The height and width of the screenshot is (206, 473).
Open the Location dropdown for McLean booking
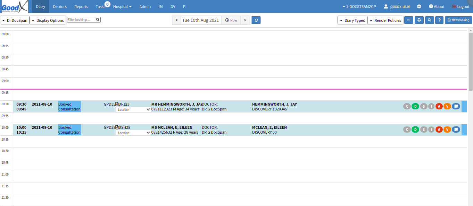pyautogui.click(x=133, y=133)
